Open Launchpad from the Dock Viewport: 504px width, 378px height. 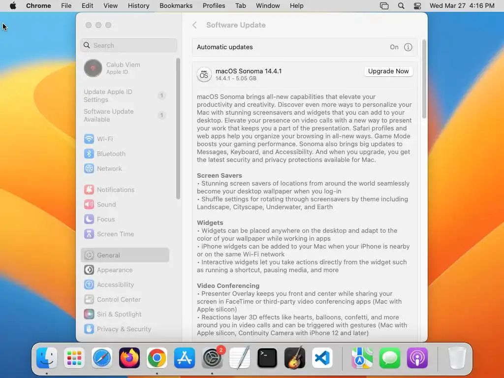(x=74, y=358)
